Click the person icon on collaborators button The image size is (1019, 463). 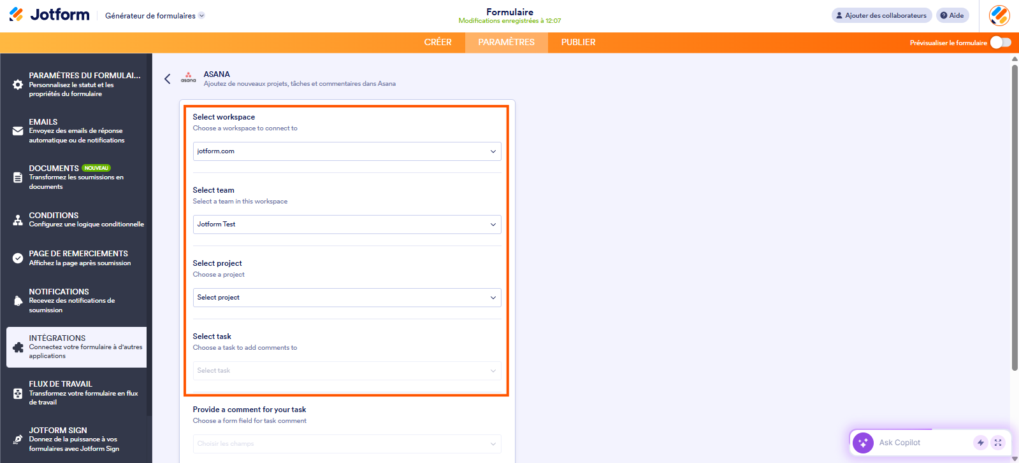click(839, 15)
